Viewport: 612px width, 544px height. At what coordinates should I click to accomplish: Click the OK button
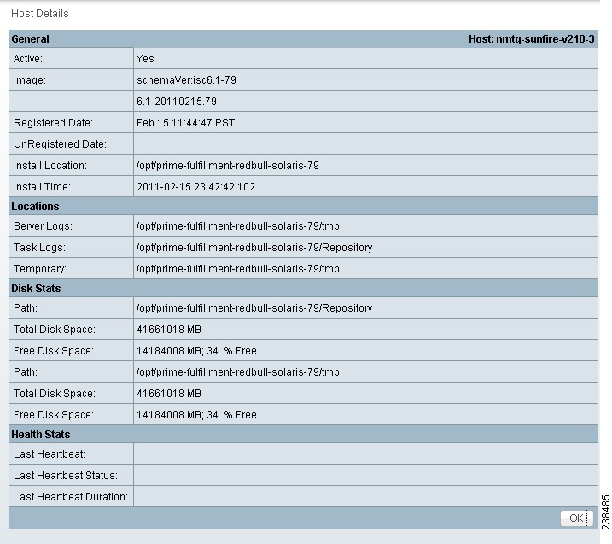click(576, 518)
